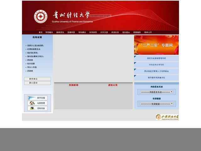Image resolution: width=201 pixels, height=151 pixels.
Task: Open 校园服务 in the navigation bar
Action: click(x=137, y=32)
